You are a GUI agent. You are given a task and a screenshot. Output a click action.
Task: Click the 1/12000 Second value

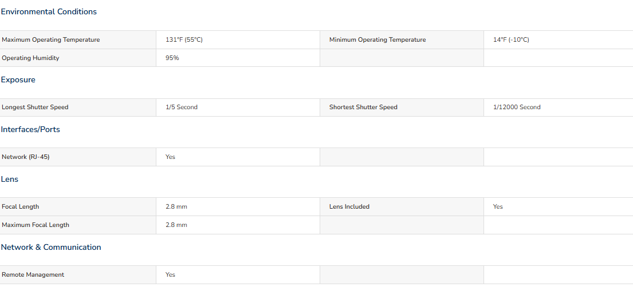click(x=517, y=107)
